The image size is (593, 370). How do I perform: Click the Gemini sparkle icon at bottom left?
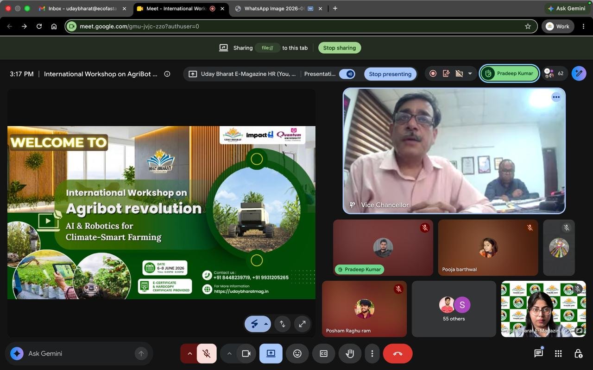click(17, 354)
